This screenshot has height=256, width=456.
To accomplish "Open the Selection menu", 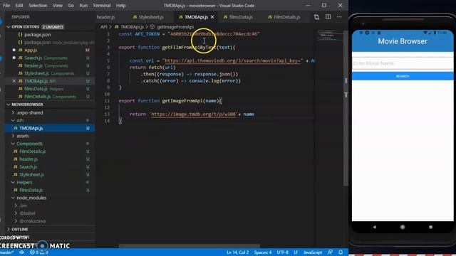I will pyautogui.click(x=38, y=6).
